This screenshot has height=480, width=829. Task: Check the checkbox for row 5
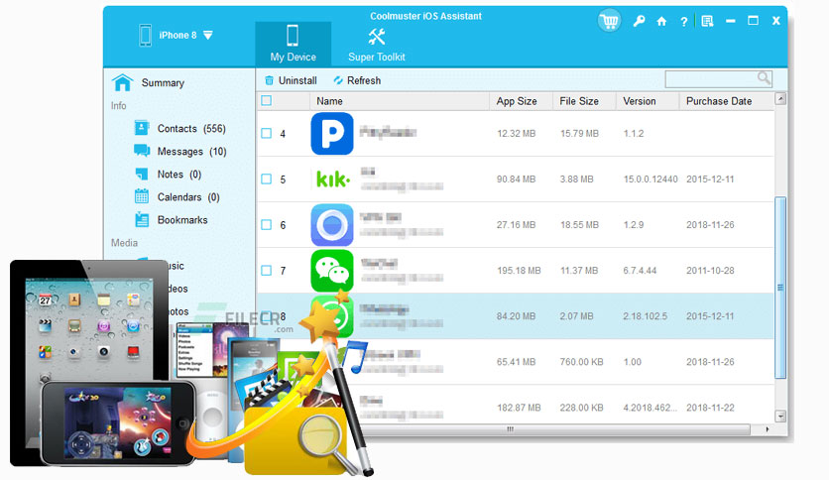[x=267, y=180]
